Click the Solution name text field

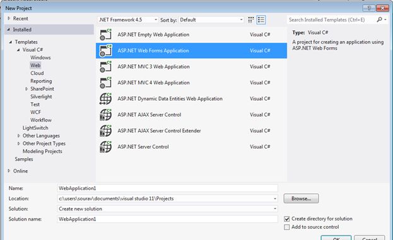[167, 219]
